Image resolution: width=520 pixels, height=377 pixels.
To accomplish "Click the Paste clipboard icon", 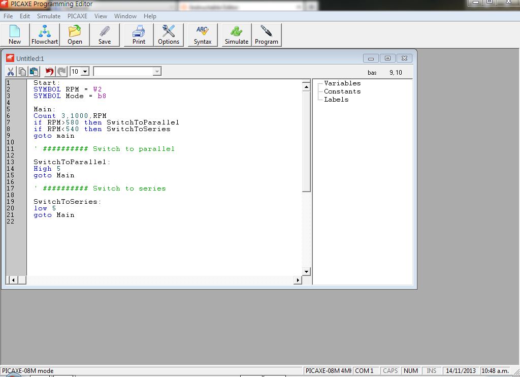I will 34,71.
